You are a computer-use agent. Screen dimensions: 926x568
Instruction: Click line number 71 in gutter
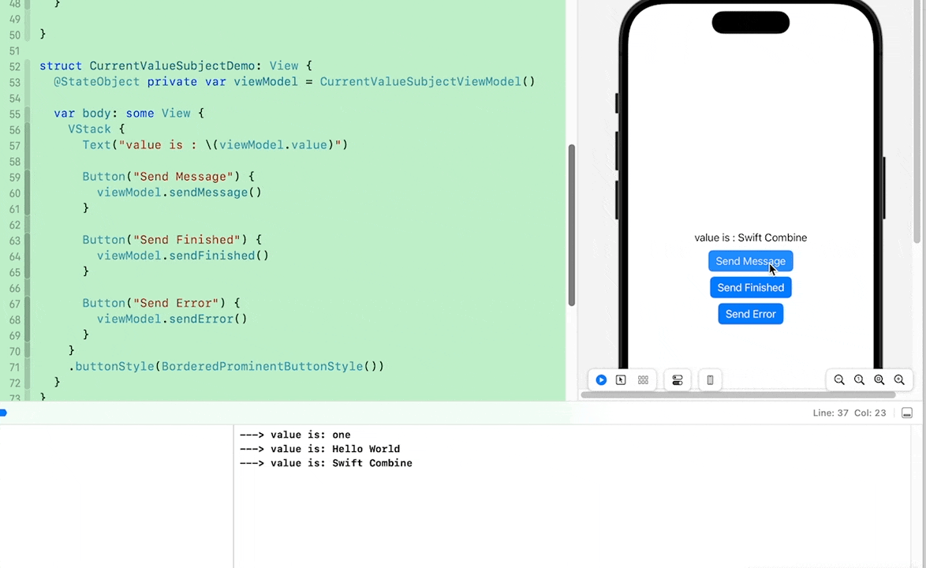[15, 368]
